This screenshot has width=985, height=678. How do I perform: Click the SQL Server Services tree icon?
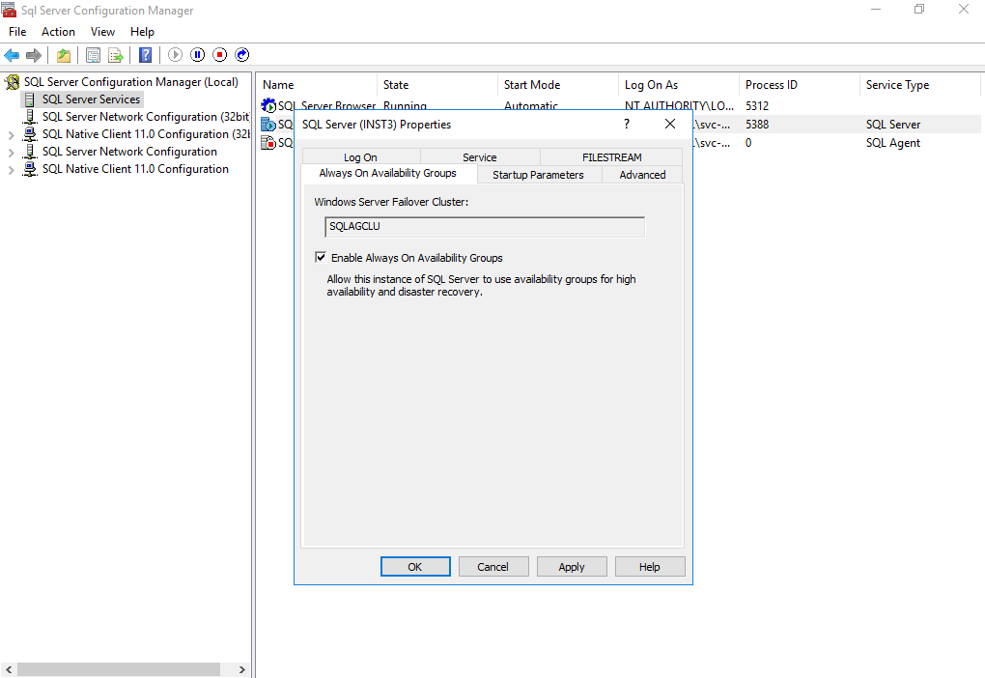click(x=30, y=99)
